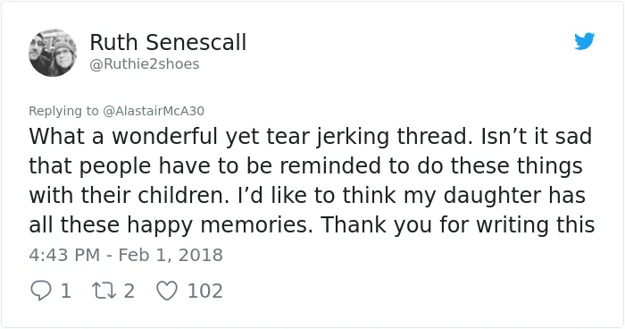Visit the @Ruthie2shoes handle

[x=145, y=63]
